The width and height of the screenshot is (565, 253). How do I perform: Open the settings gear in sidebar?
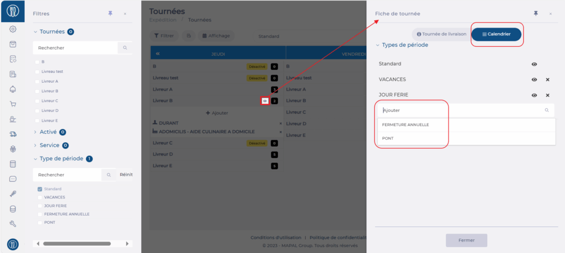(13, 29)
